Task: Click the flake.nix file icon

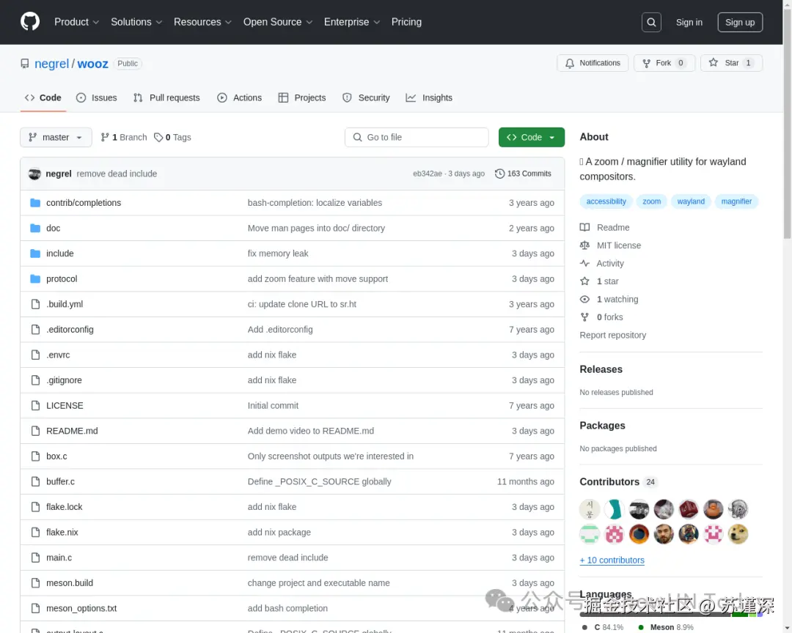Action: (35, 532)
